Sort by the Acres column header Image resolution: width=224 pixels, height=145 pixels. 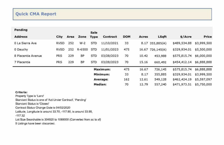(x=143, y=37)
